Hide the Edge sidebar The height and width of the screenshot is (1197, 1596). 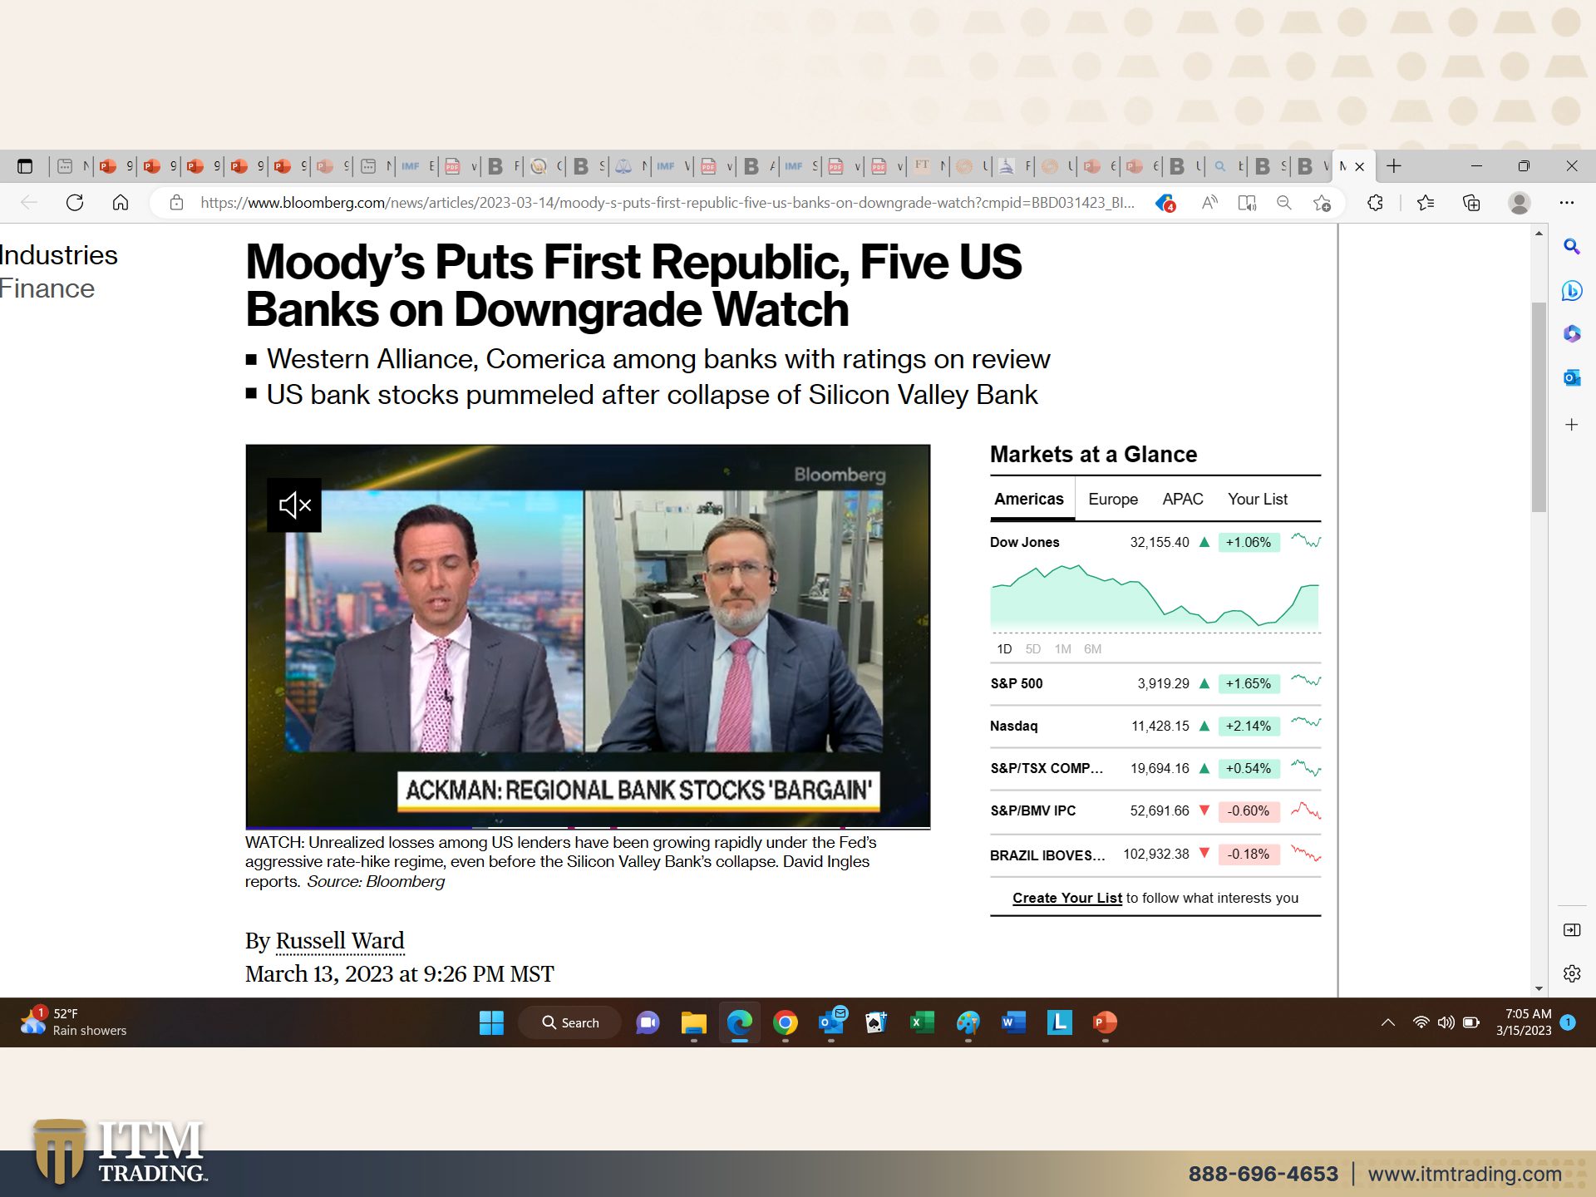pyautogui.click(x=1571, y=930)
